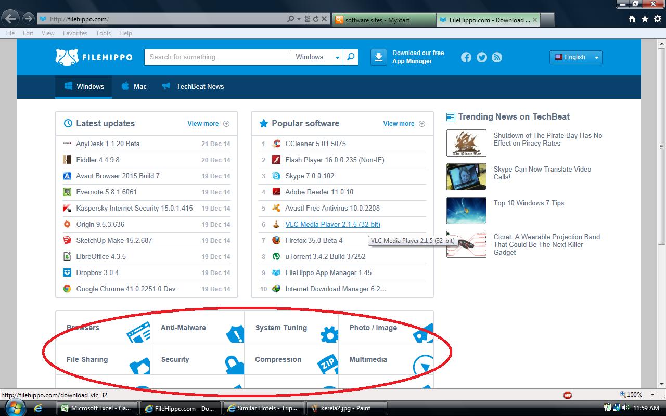The image size is (666, 416).
Task: Expand the address bar search dropdown arrow
Action: point(299,19)
